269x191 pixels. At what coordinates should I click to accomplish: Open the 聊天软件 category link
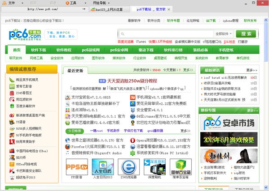pyautogui.click(x=16, y=58)
